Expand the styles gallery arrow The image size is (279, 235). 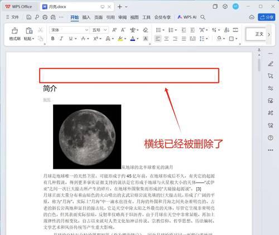(269, 35)
